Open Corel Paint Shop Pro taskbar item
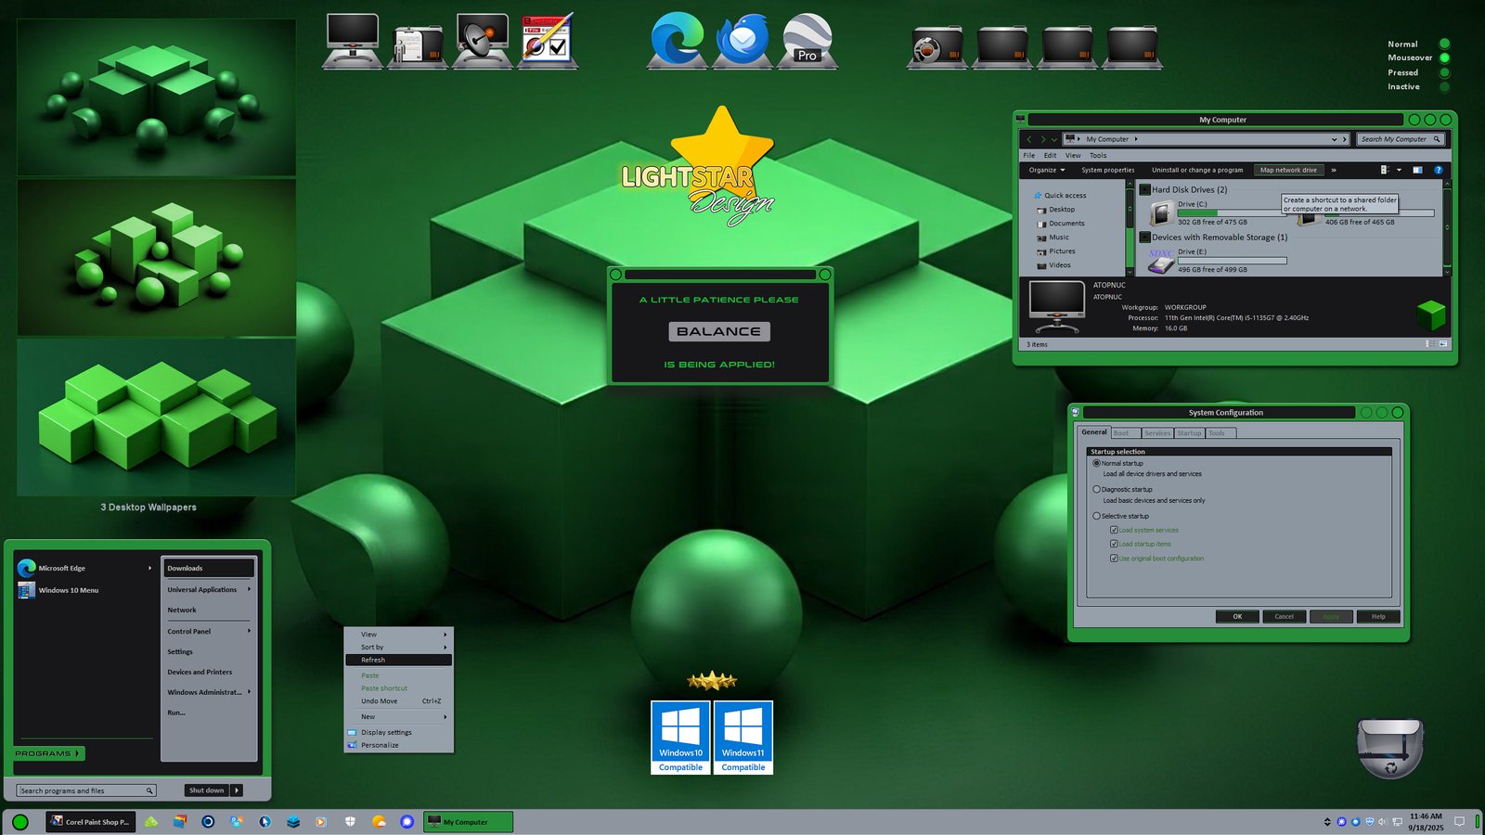Viewport: 1485px width, 835px height. [90, 822]
